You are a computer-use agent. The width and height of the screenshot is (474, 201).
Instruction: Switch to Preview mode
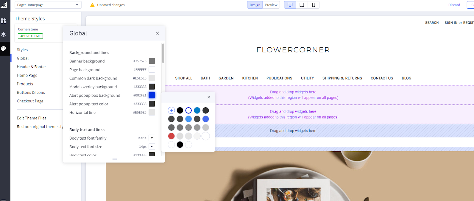(x=271, y=5)
